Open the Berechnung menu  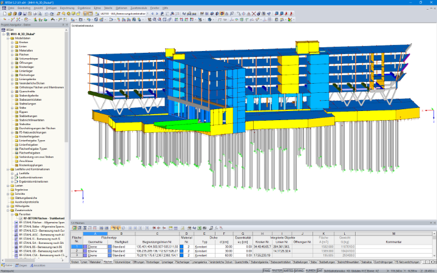point(67,8)
